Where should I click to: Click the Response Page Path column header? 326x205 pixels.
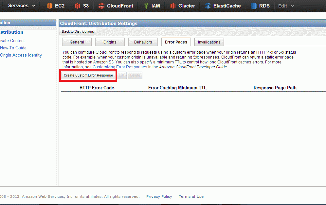coord(275,88)
